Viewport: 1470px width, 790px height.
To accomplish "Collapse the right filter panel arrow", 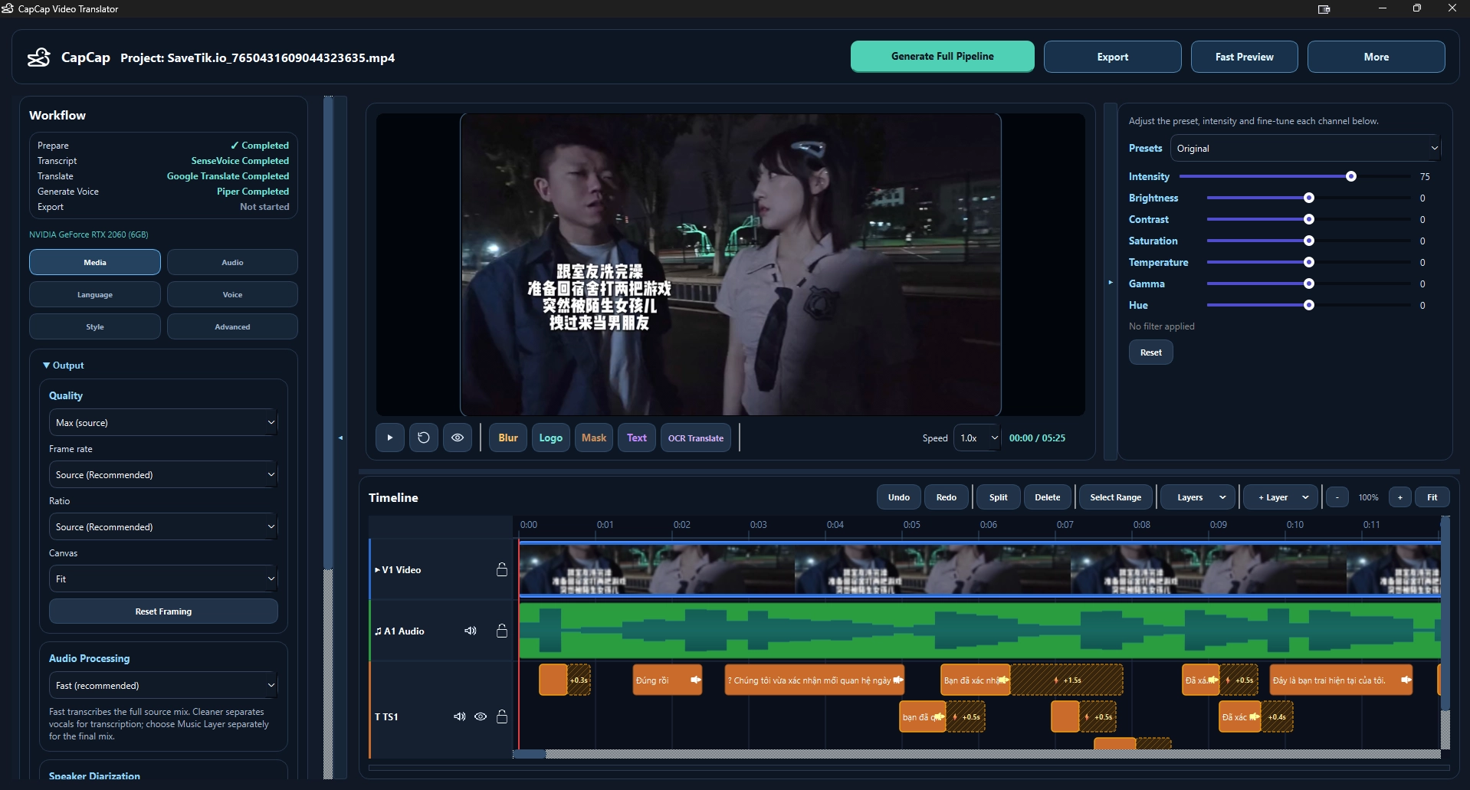I will click(1111, 283).
